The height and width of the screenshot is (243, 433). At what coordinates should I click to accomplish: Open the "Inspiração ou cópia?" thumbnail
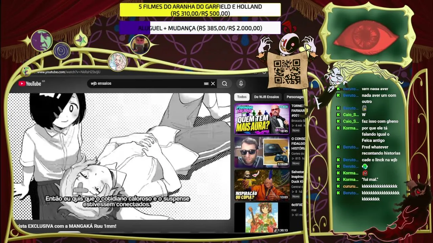tap(262, 185)
